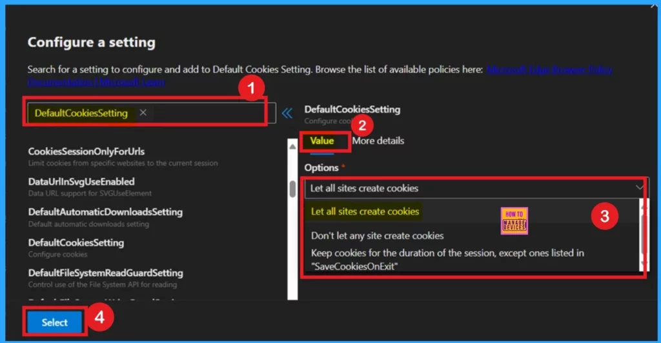Viewport: 661px width, 343px height.
Task: Click the search box containing DefaultCookiesSetting
Action: pos(152,113)
